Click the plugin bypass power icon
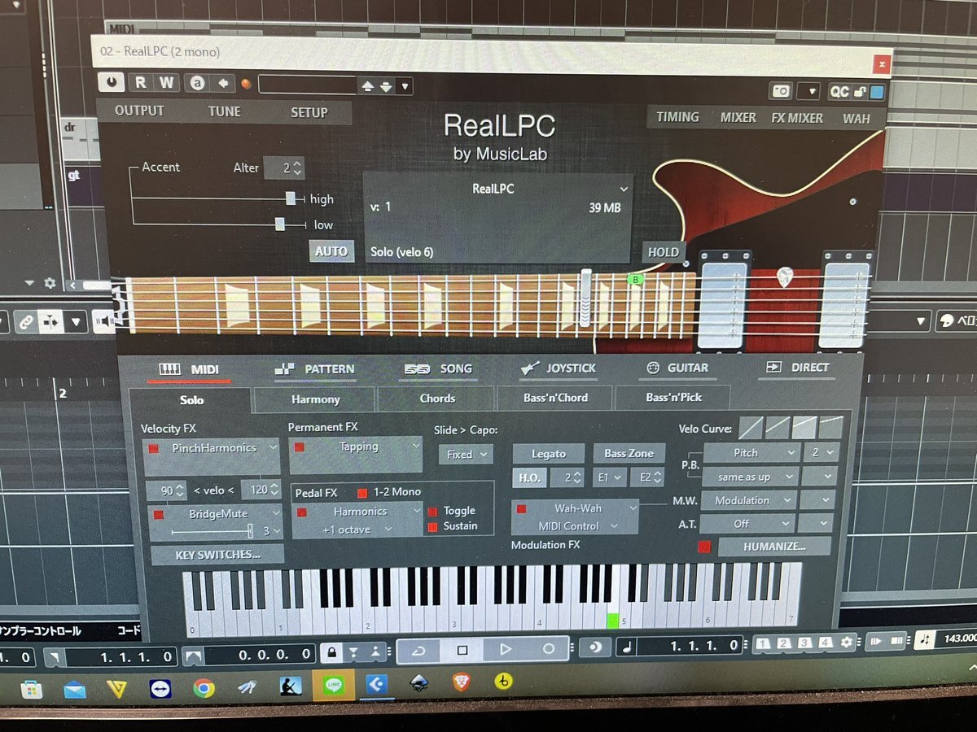 click(111, 82)
